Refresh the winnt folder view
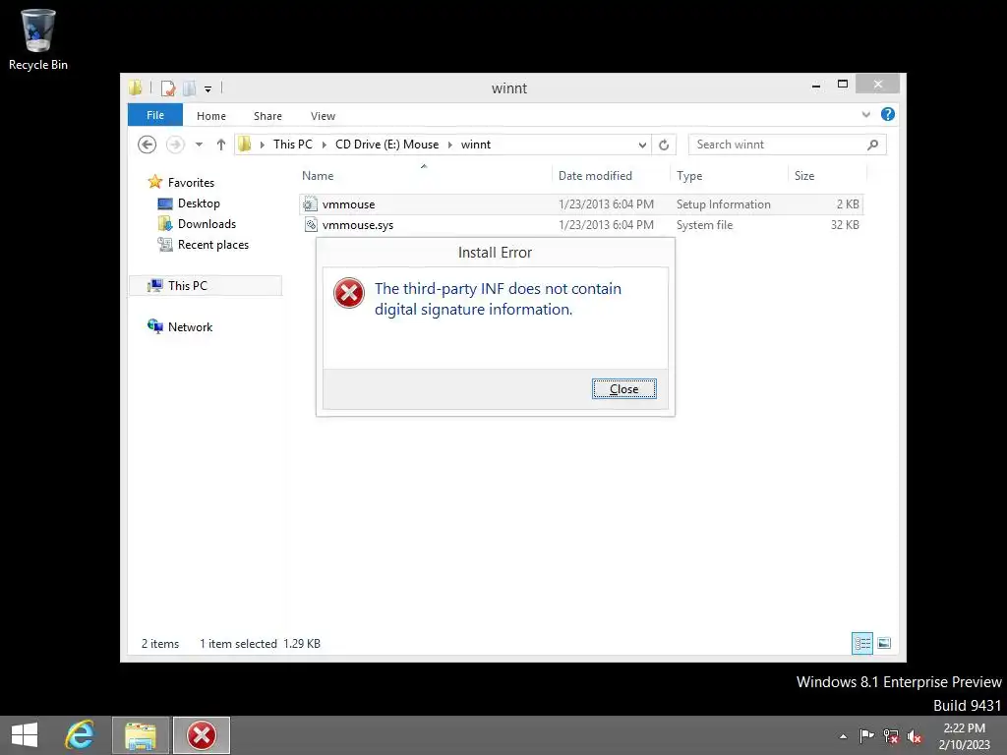Image resolution: width=1007 pixels, height=755 pixels. (x=664, y=145)
